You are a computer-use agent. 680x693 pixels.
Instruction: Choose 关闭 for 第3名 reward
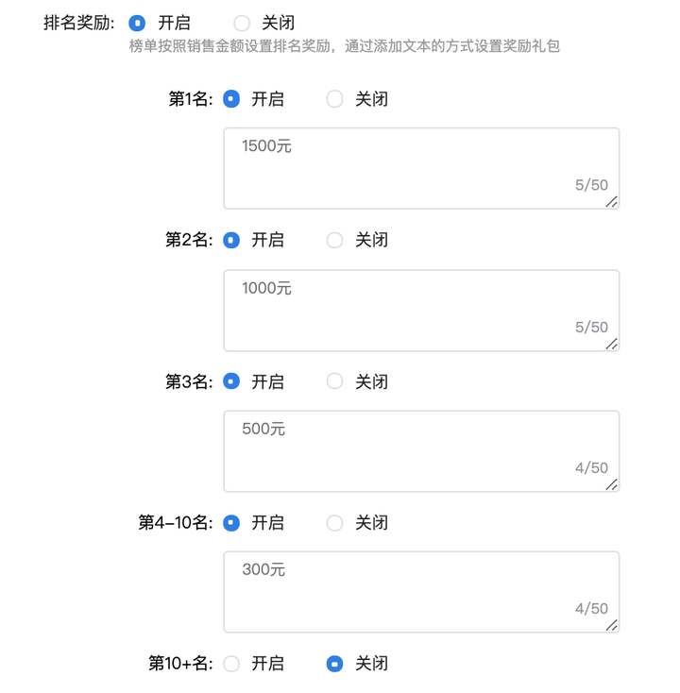pos(334,382)
